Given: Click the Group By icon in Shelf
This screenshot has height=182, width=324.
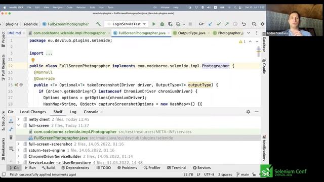Looking at the screenshot, I should coord(11,148).
